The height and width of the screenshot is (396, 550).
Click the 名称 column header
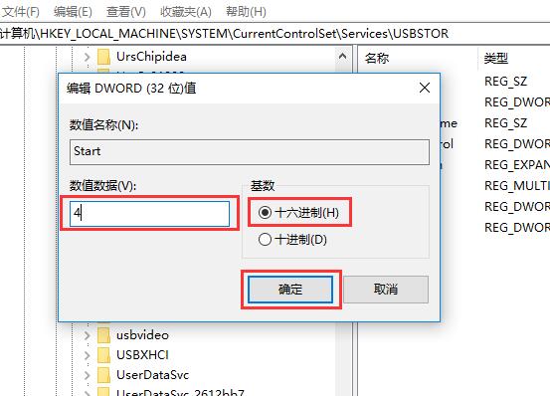[377, 59]
